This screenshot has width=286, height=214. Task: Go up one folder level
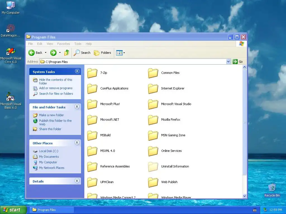[x=67, y=53]
